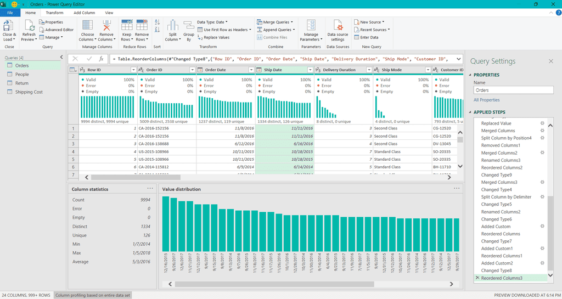The image size is (562, 299).
Task: Open the Data Type: Date dropdown
Action: pyautogui.click(x=212, y=22)
